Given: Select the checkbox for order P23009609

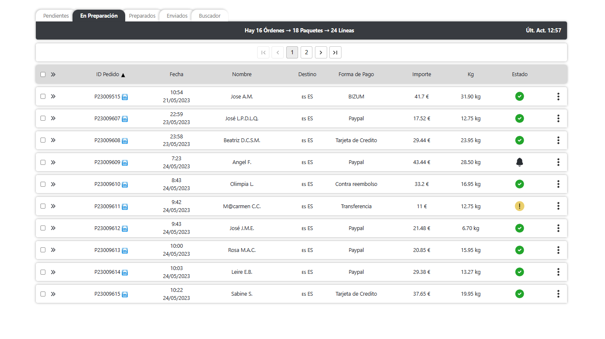Looking at the screenshot, I should click(x=43, y=162).
